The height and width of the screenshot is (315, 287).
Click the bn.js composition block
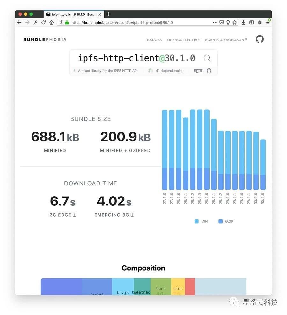pos(123,286)
